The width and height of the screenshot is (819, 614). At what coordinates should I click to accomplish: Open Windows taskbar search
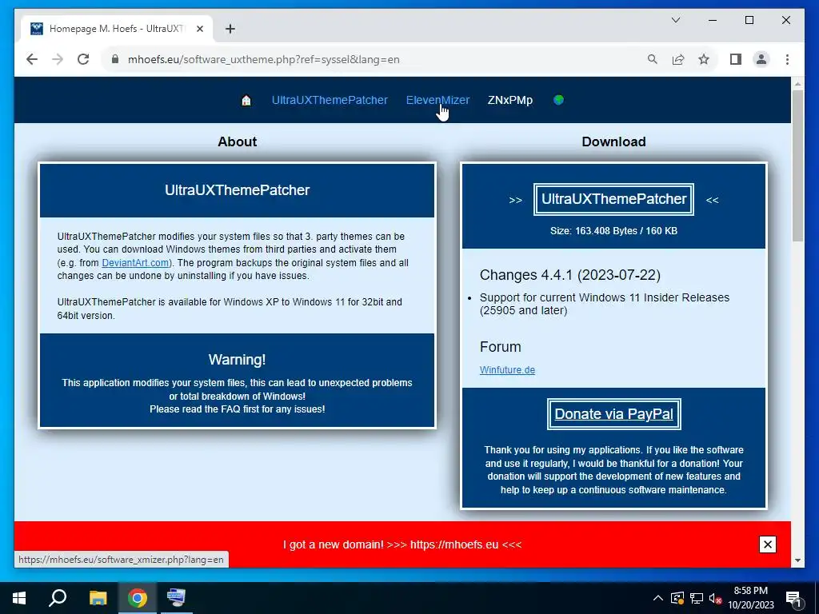[58, 598]
